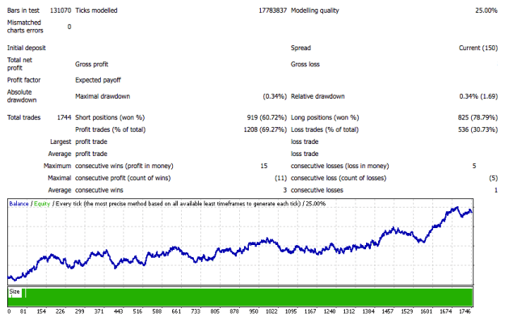Click loss trades value 536 (30.73%)
Viewport: 505px width, 317px height.
coord(478,129)
